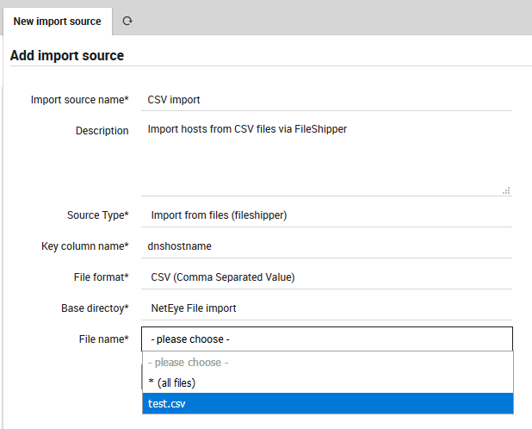Viewport: 532px width, 429px height.
Task: Switch to the New import source tab
Action: coord(57,21)
